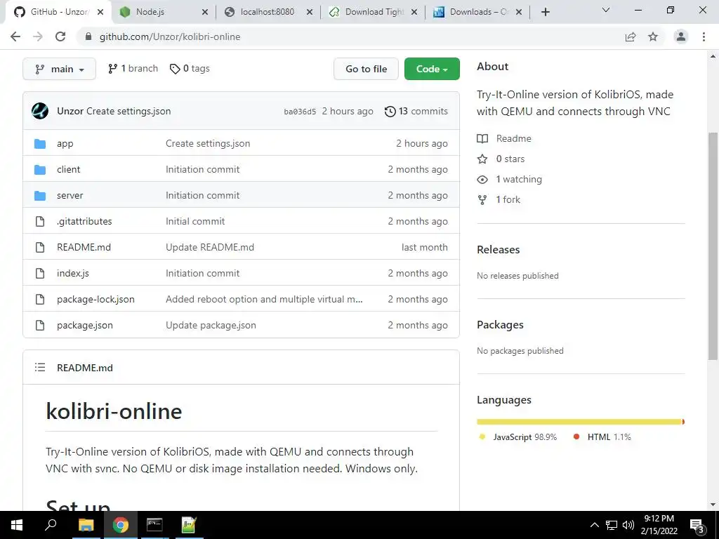Open the Added reboot option commit message
This screenshot has height=539, width=719.
point(264,299)
